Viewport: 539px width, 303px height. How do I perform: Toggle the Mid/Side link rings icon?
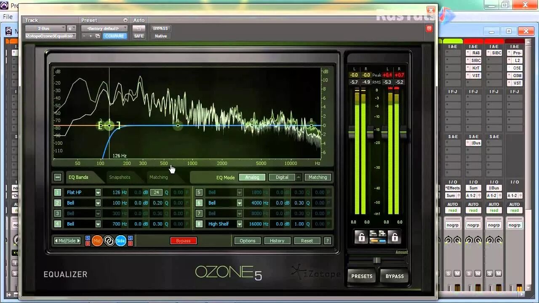click(109, 241)
